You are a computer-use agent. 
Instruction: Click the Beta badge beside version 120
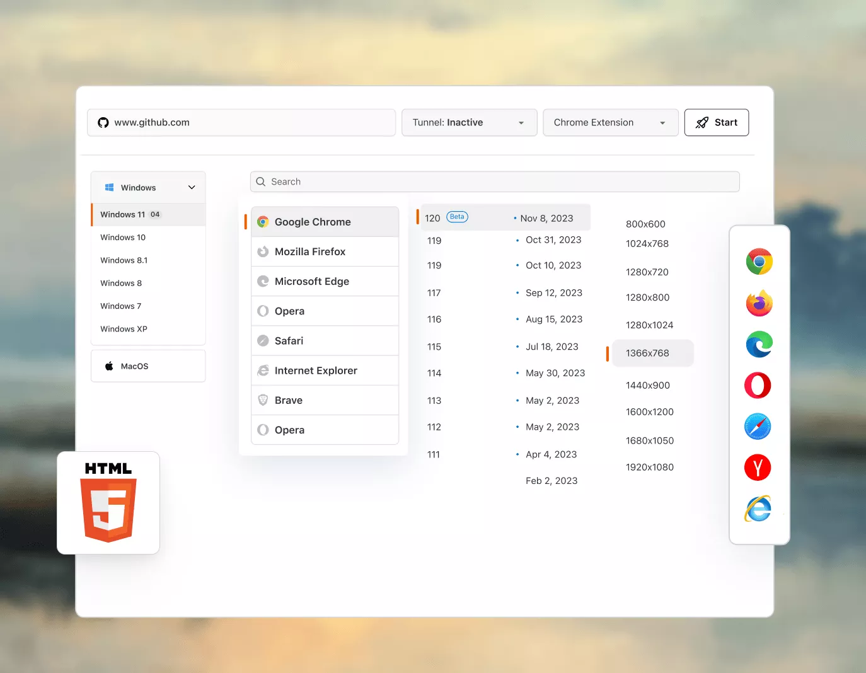457,217
